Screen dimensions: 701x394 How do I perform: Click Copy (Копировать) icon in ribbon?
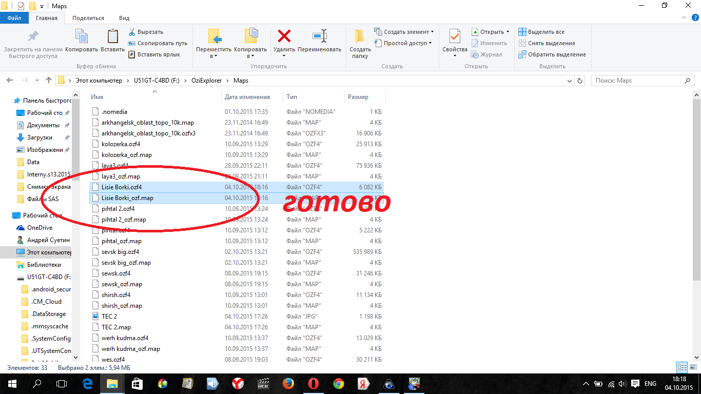tap(82, 37)
